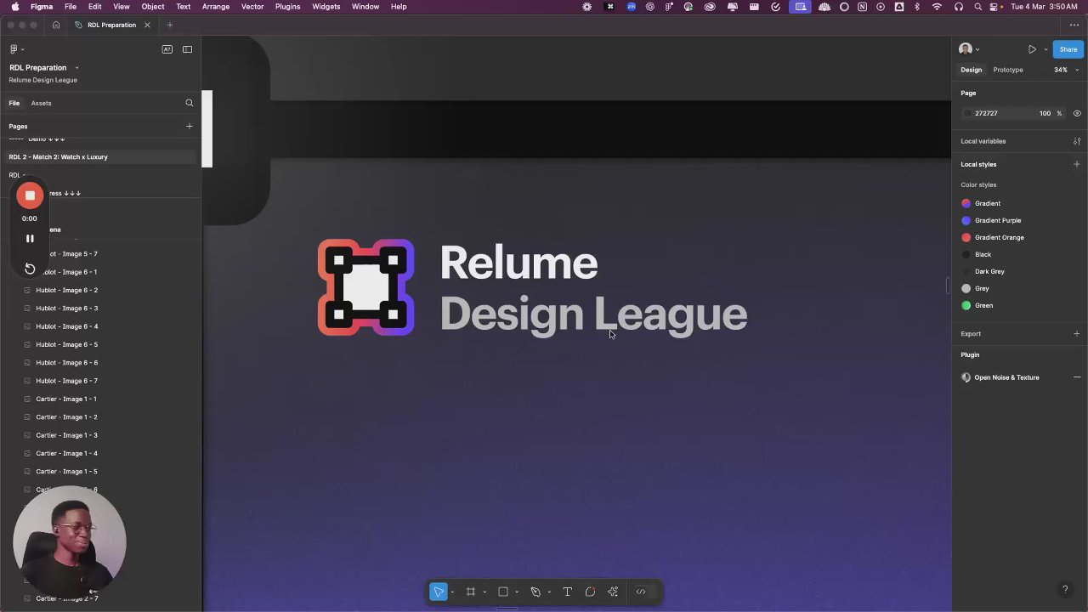Select the Rectangle shape tool
Screen dimensions: 1088x612
click(x=503, y=592)
